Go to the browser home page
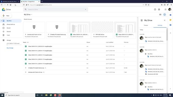This screenshot has width=173, height=97. click(x=11, y=5)
